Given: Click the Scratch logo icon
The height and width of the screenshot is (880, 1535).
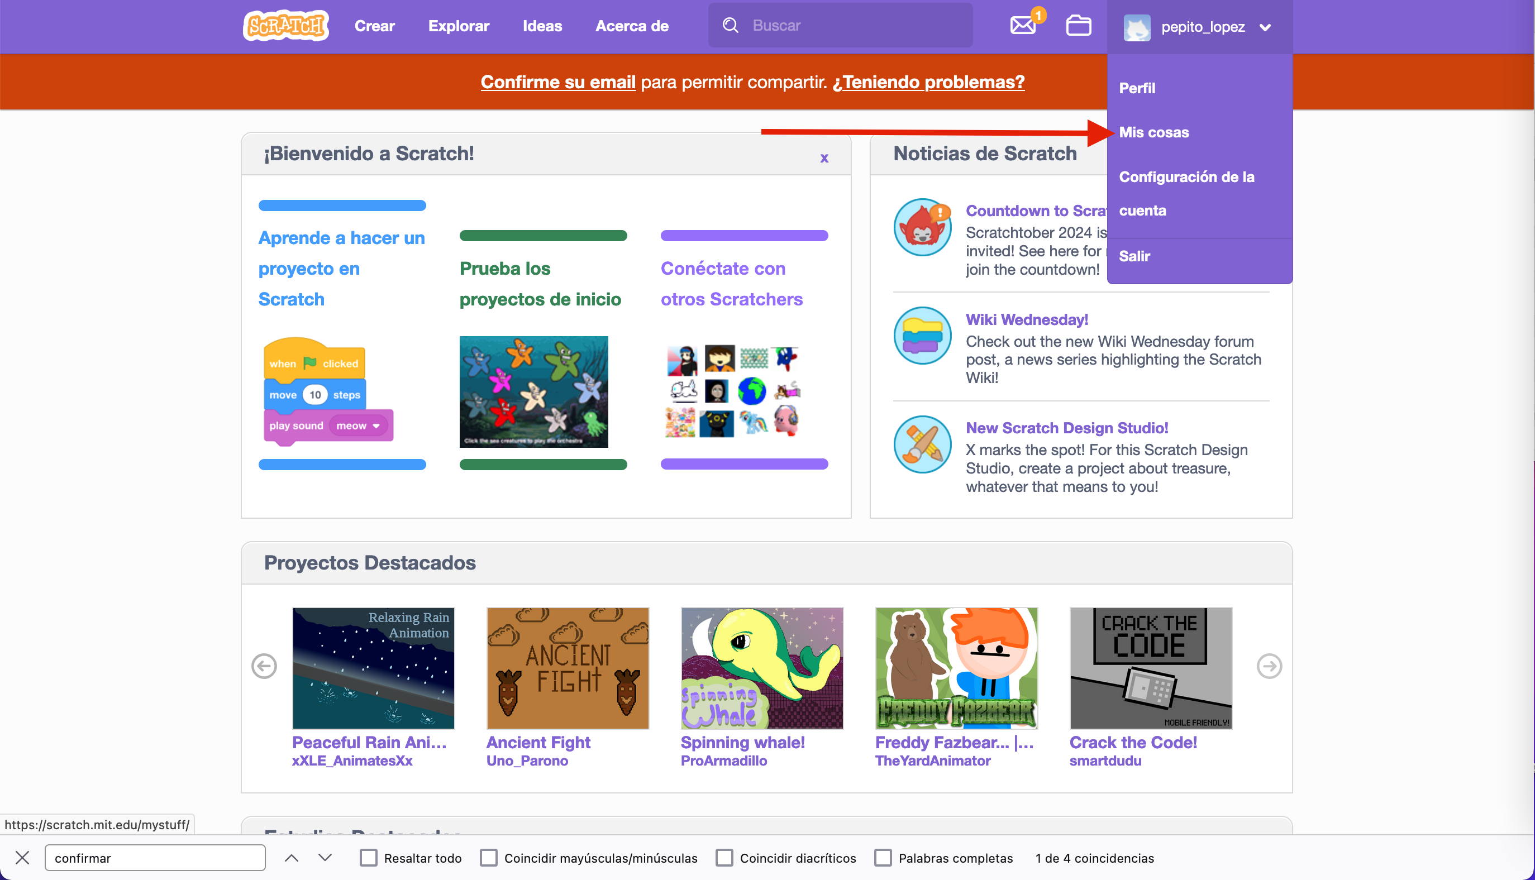Looking at the screenshot, I should click(285, 26).
